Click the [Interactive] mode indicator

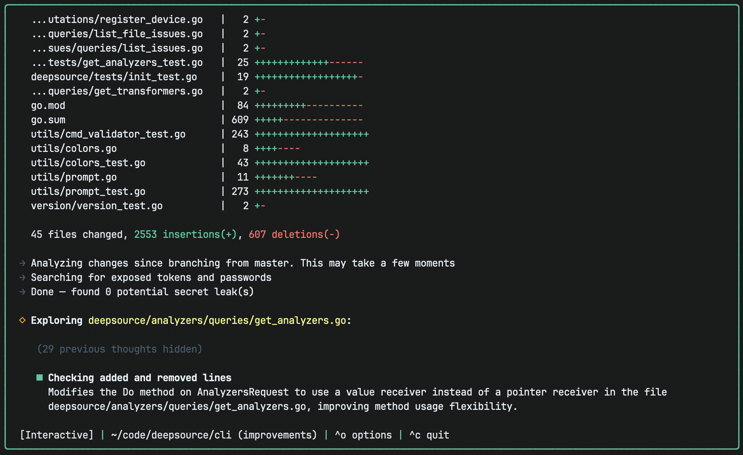(57, 435)
